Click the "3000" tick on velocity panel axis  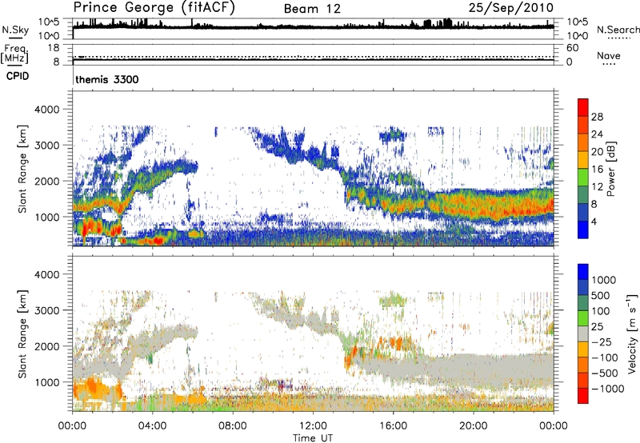pos(46,310)
